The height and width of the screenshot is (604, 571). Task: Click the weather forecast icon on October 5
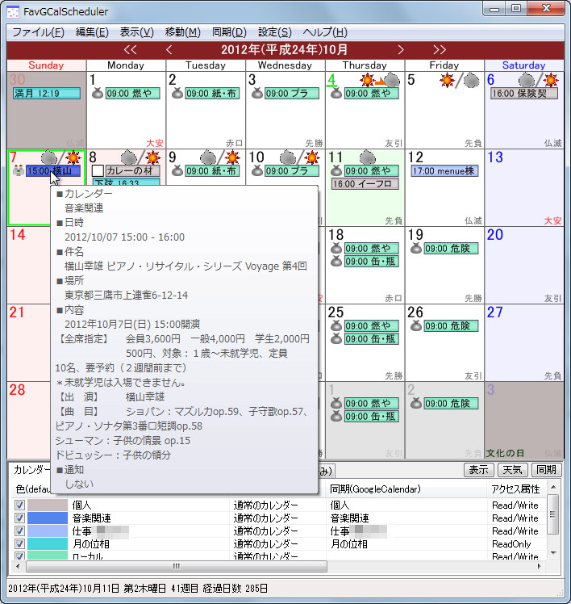(460, 81)
